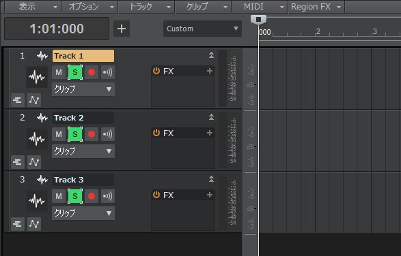Open Track 3 automation lanes icon
Screen dimensions: 401x256
(34, 224)
